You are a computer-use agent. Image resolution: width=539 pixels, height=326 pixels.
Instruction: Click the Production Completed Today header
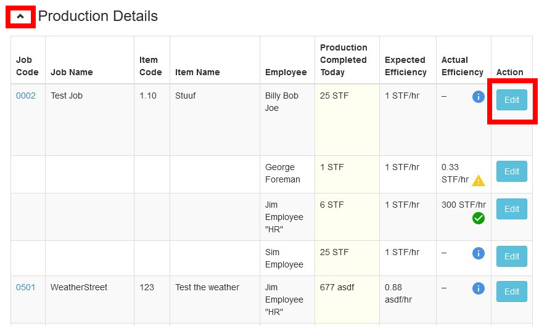pyautogui.click(x=344, y=60)
